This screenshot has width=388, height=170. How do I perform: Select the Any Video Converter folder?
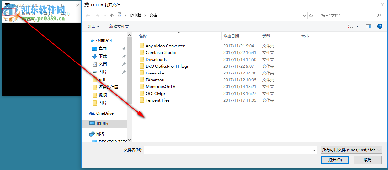pyautogui.click(x=165, y=46)
